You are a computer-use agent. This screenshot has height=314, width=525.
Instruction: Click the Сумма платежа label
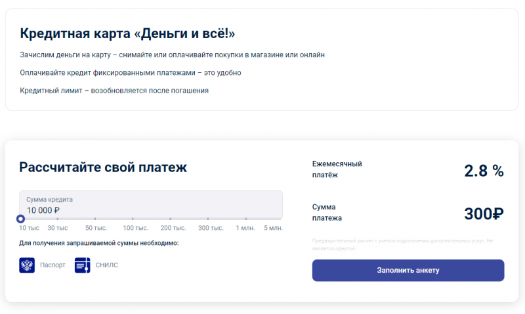point(327,212)
